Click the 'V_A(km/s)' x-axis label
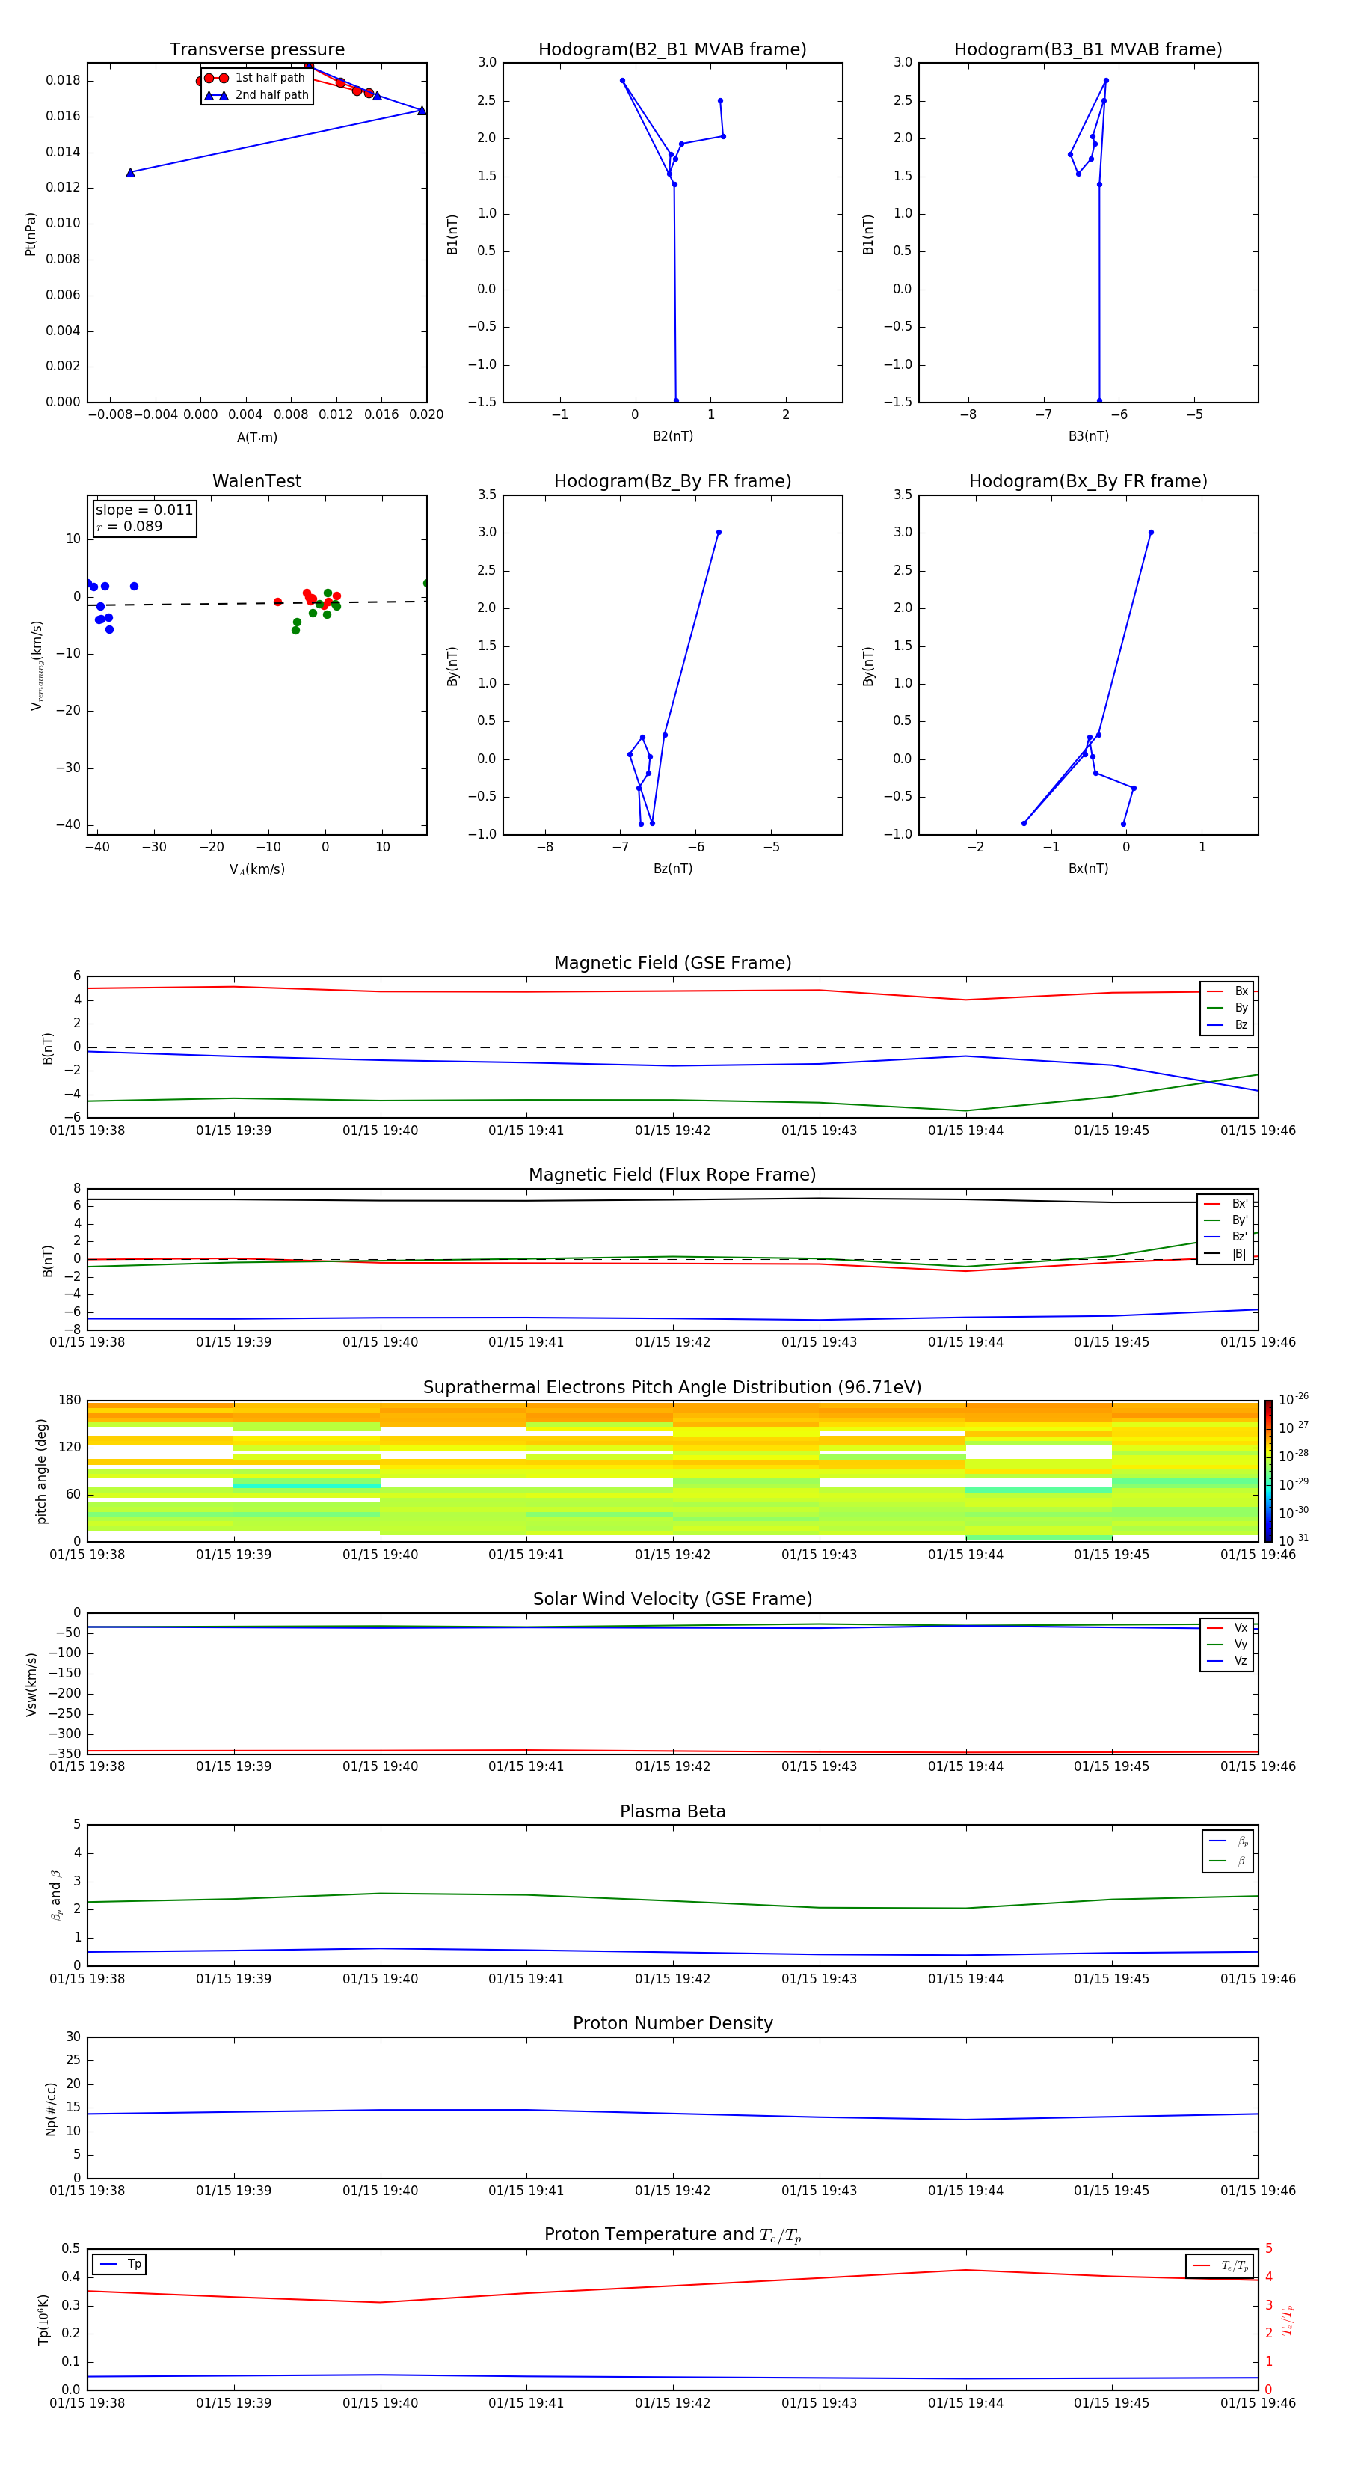The image size is (1346, 2469). 256,869
